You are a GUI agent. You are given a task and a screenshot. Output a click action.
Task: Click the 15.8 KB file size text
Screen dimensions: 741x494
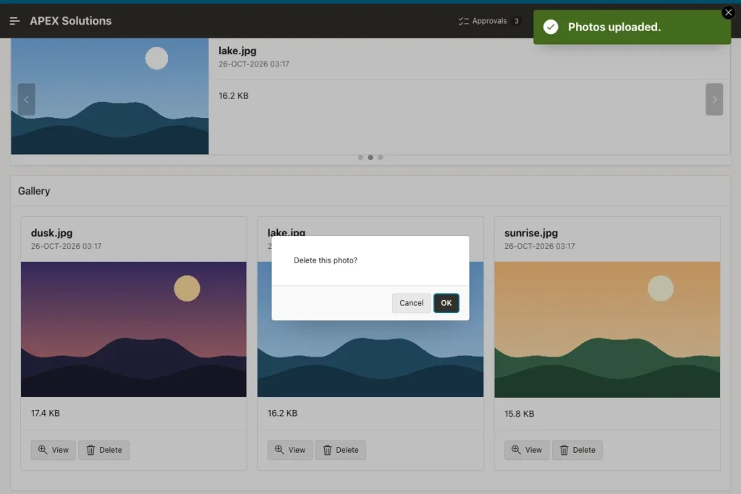519,414
